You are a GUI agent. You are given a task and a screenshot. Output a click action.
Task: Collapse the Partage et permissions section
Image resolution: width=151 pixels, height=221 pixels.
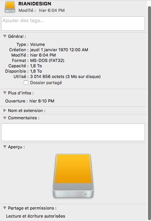tap(5, 208)
